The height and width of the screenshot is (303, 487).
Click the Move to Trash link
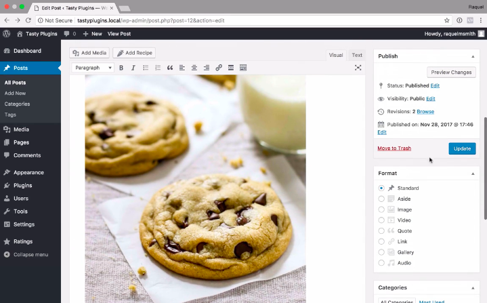tap(394, 148)
